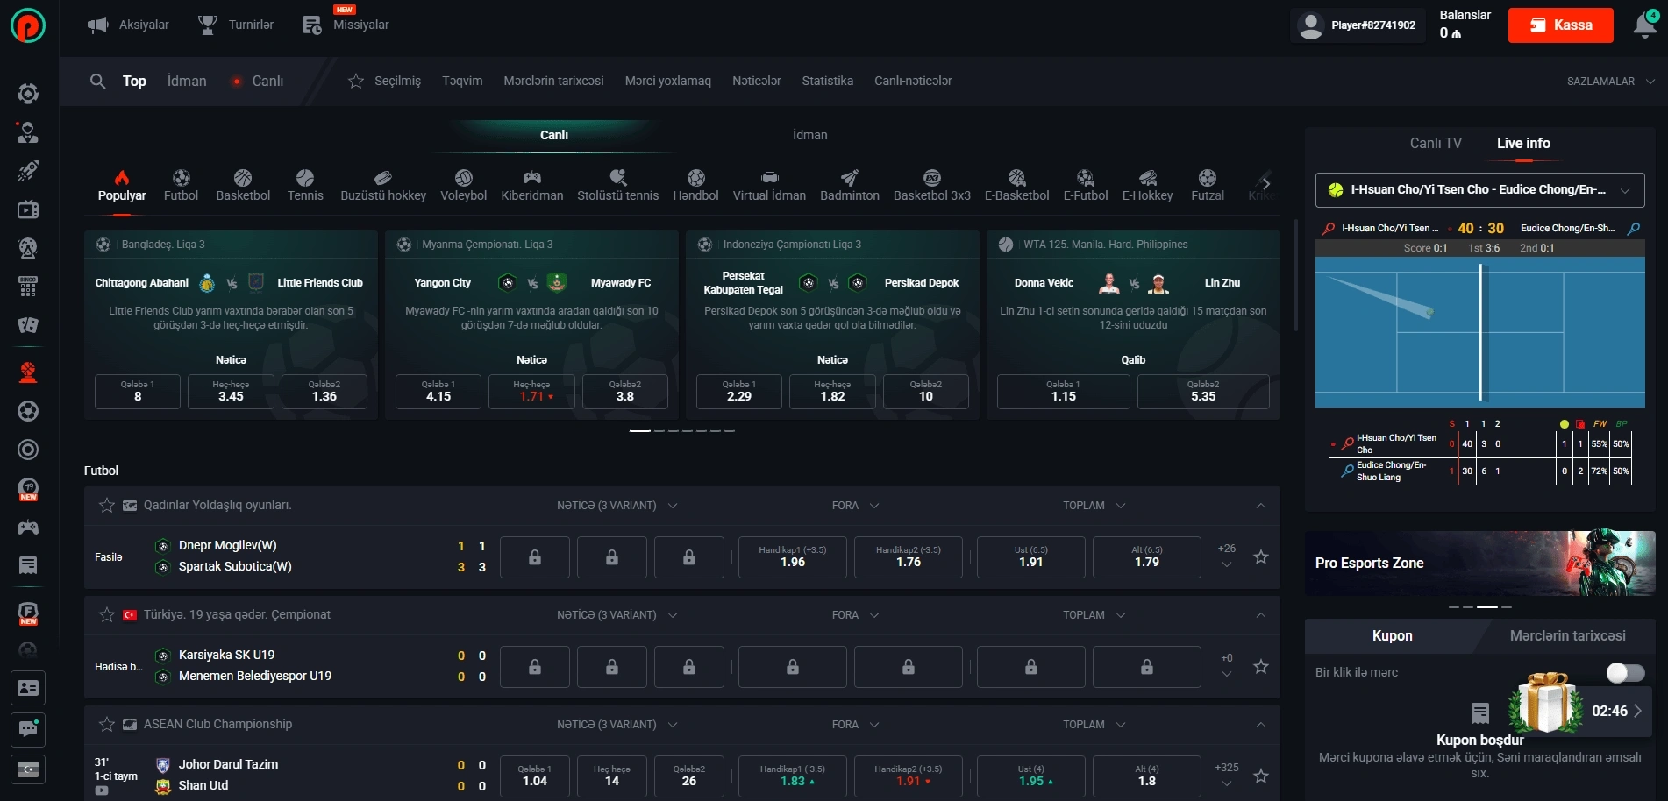Open the Turnirlər trophy icon
This screenshot has height=801, width=1668.
(208, 25)
